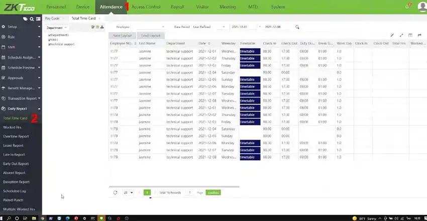This screenshot has height=221, width=427.
Task: Click the Schedule Preview icon
Action: coord(4,67)
